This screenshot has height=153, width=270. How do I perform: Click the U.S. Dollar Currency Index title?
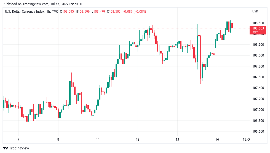point(27,11)
